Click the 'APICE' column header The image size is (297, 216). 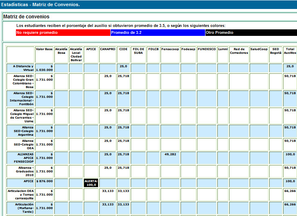(91, 55)
